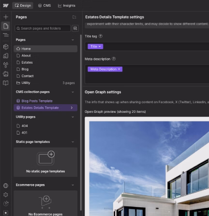The height and width of the screenshot is (216, 209).
Task: Select the About page
Action: coord(45,55)
